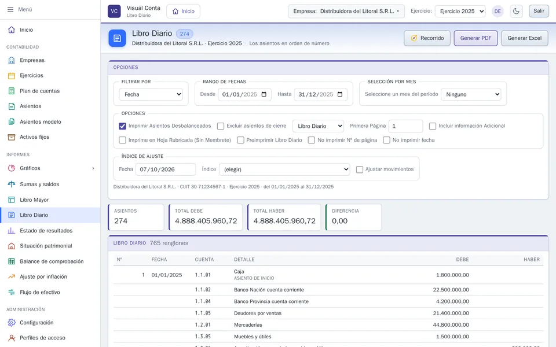Toggle dark mode with the moon icon

click(x=516, y=12)
